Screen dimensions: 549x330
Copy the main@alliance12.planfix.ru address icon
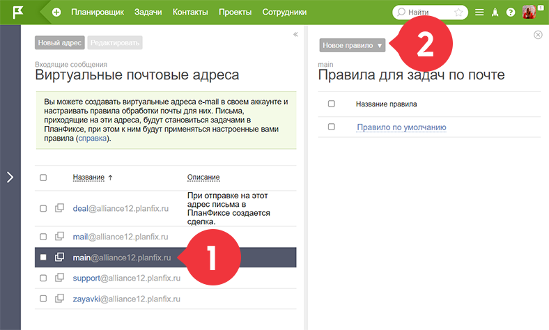59,257
